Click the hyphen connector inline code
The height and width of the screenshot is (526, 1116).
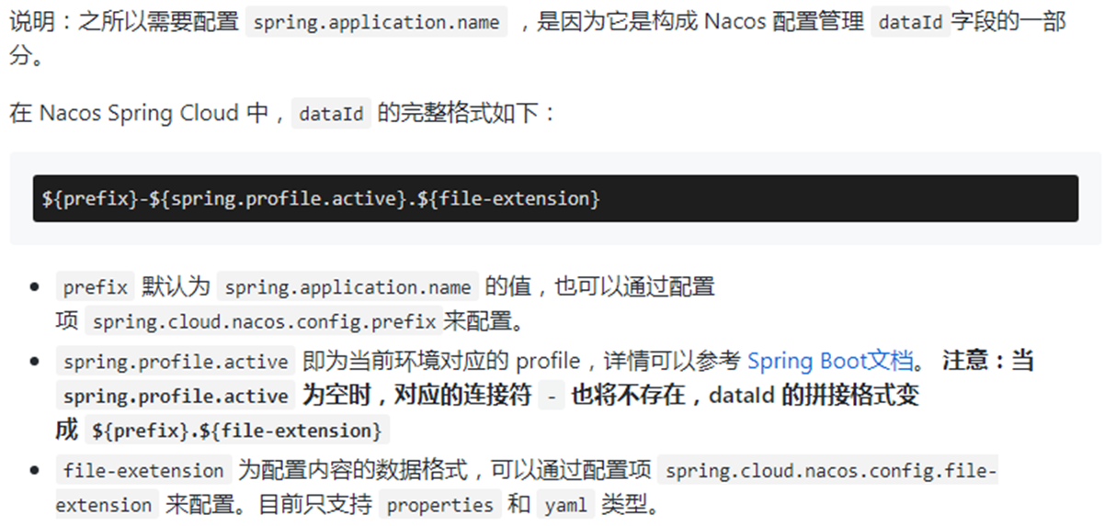click(x=551, y=397)
